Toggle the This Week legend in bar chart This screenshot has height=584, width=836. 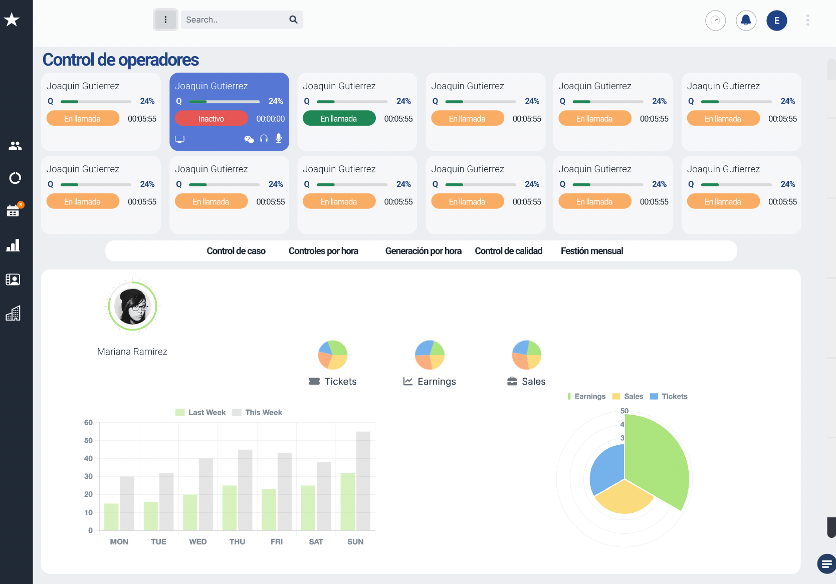point(257,412)
